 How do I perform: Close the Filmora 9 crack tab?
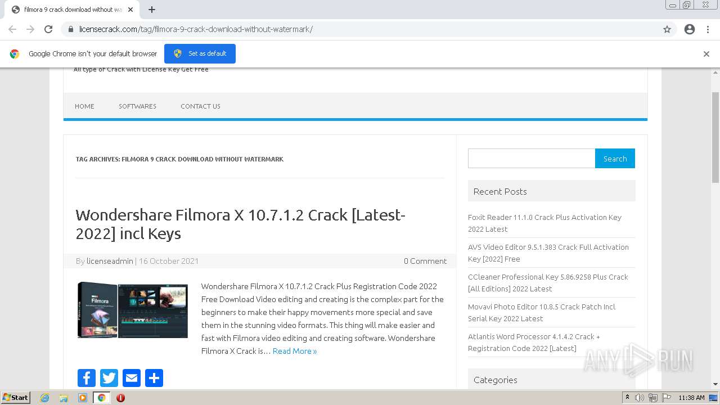pyautogui.click(x=130, y=10)
